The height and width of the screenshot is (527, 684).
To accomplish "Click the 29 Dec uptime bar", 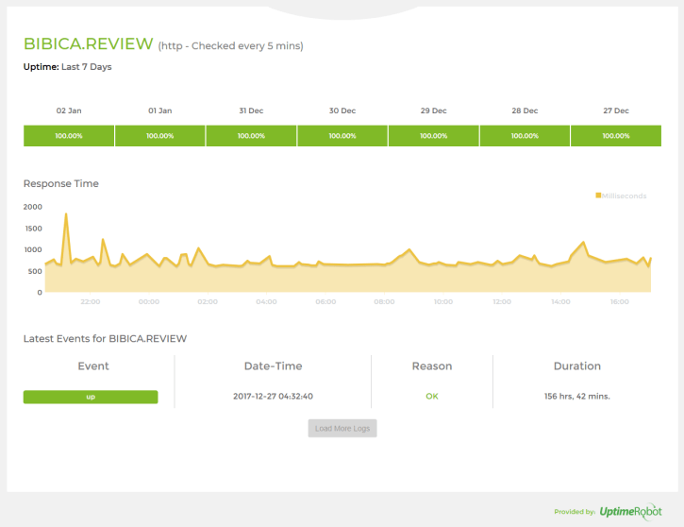I will (x=433, y=136).
